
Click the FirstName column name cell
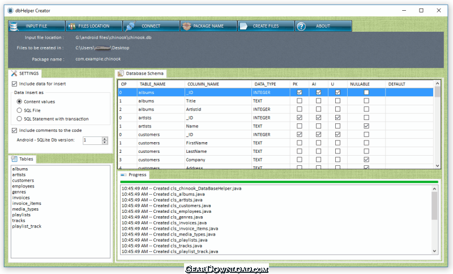point(218,143)
